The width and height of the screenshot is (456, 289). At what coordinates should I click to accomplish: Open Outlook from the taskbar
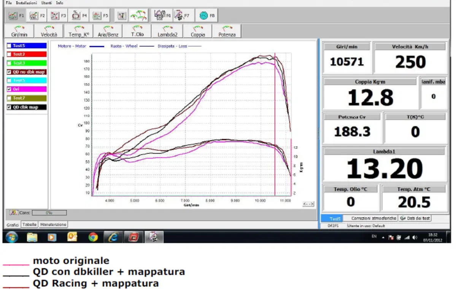point(72,237)
